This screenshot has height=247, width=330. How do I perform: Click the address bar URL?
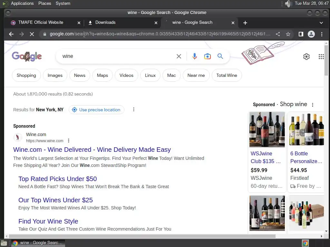coord(160,34)
